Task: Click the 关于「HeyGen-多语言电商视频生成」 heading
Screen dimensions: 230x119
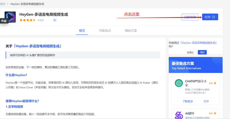Action: tap(33, 46)
